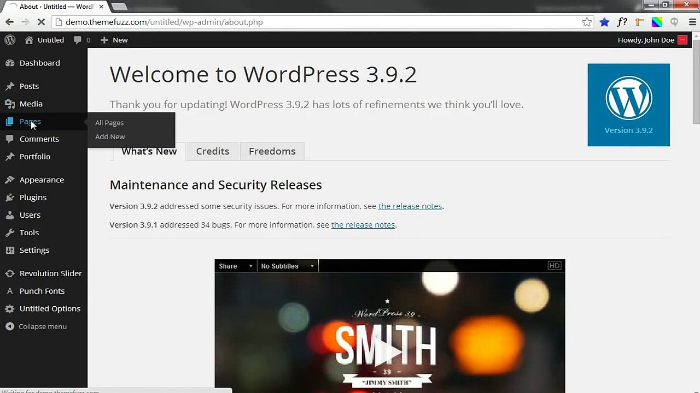Click the Posts pushpin icon
700x393 pixels.
click(x=10, y=86)
